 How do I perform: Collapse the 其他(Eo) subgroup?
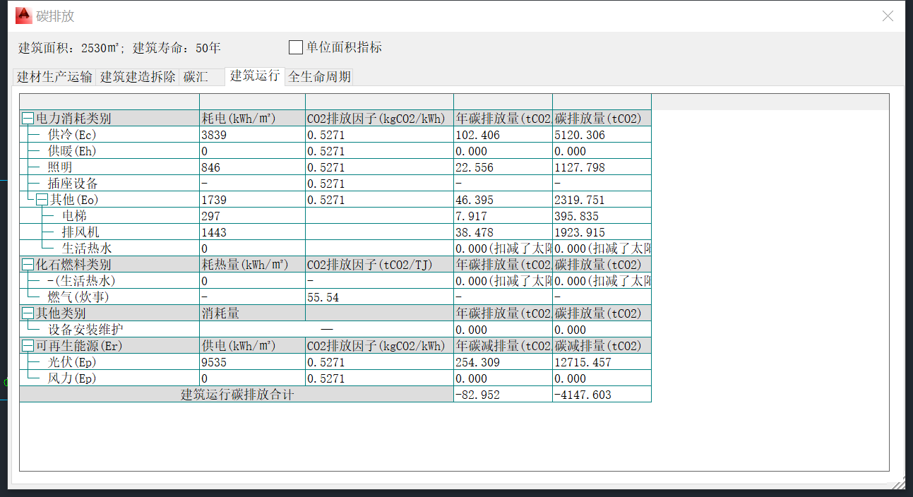pyautogui.click(x=41, y=200)
